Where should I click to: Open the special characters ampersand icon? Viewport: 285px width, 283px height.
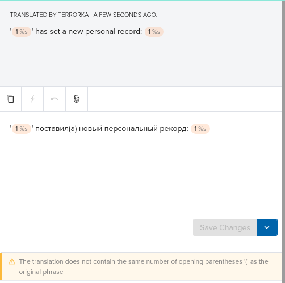(x=77, y=99)
